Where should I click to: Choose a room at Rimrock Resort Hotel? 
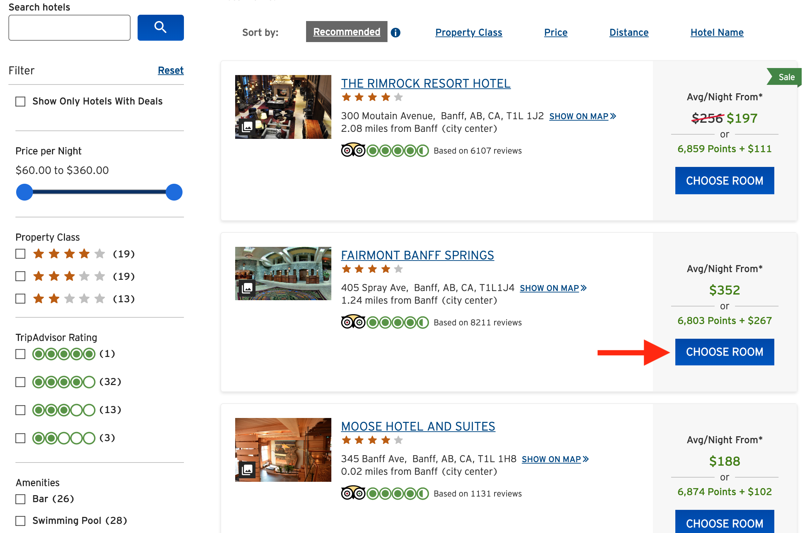[724, 181]
